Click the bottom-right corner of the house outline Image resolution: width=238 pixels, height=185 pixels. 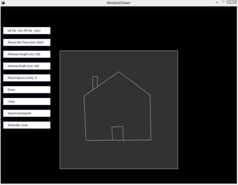(151, 140)
